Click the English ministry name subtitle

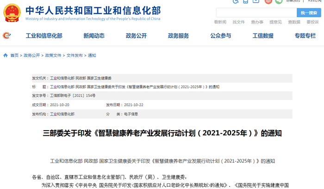pos(93,19)
